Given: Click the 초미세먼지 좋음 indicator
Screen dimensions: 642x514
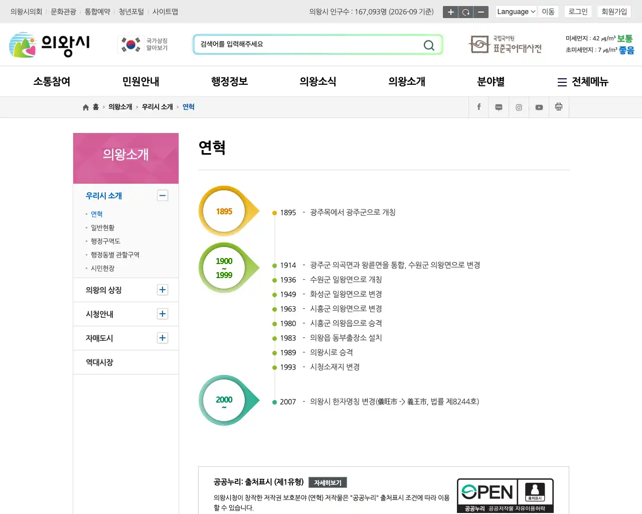Looking at the screenshot, I should tap(599, 50).
